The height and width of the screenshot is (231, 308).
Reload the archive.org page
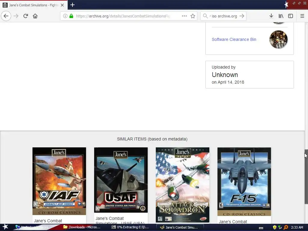[x=26, y=16]
